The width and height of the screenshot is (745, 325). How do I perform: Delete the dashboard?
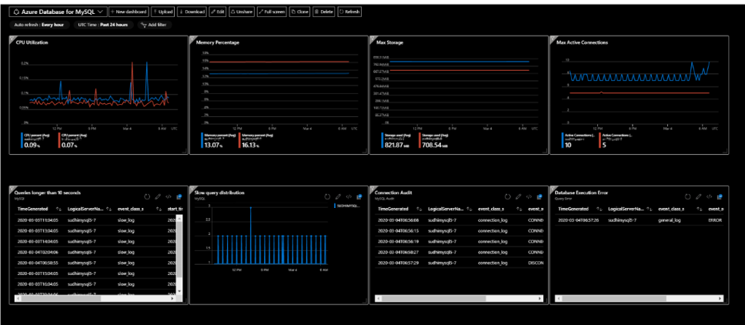pos(324,12)
